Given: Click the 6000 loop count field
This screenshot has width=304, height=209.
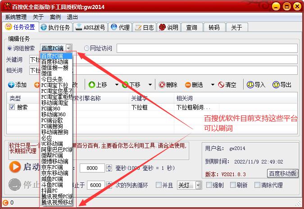Looking at the screenshot, I should click(95, 185).
